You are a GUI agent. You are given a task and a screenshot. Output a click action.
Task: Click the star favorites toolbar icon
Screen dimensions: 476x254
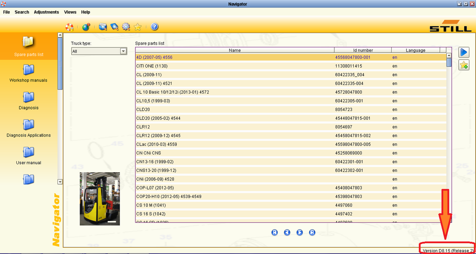click(x=138, y=27)
